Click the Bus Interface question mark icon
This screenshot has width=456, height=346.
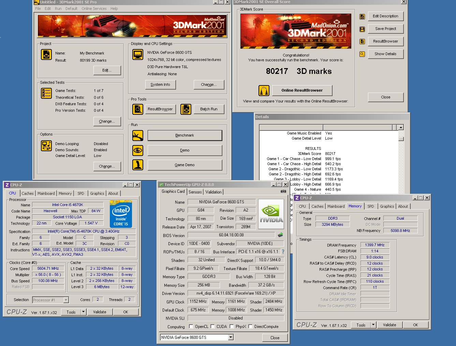pos(283,252)
